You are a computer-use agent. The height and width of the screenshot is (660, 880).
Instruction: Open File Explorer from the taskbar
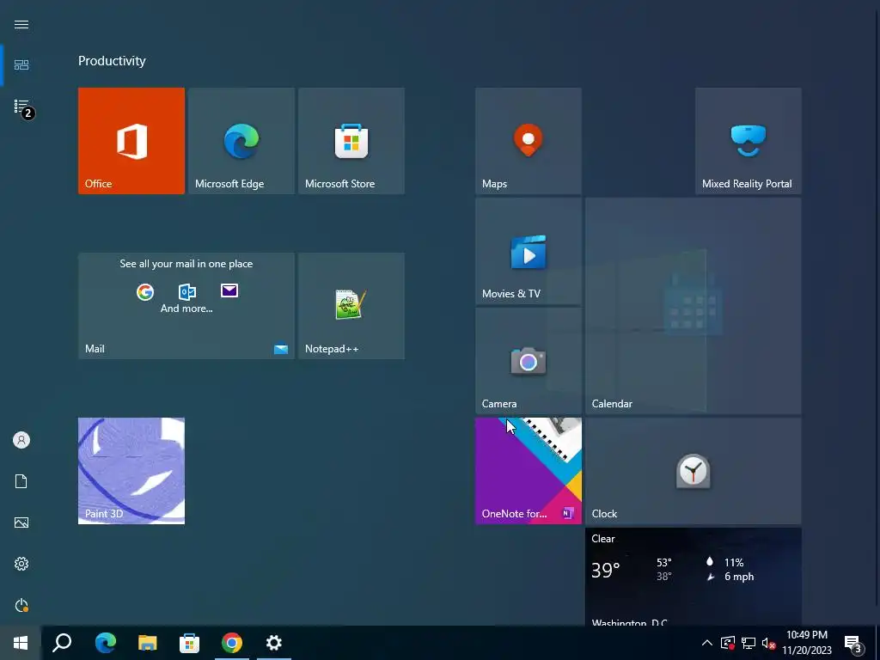point(148,643)
